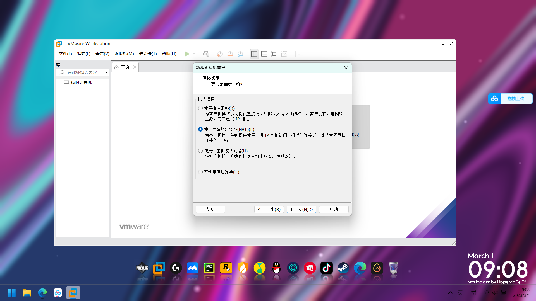Choose the no network connection option

click(200, 172)
